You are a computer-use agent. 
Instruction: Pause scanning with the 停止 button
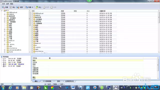[x=12, y=7]
